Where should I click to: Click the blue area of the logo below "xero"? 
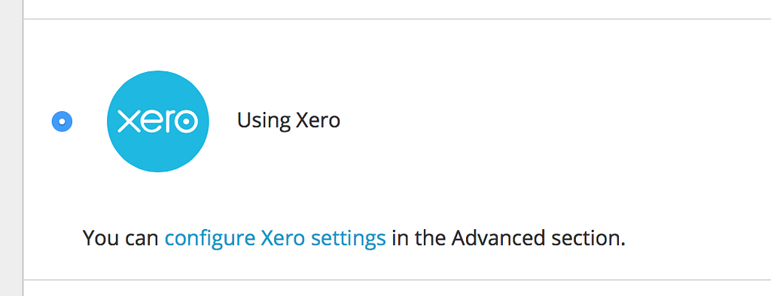pos(158,153)
